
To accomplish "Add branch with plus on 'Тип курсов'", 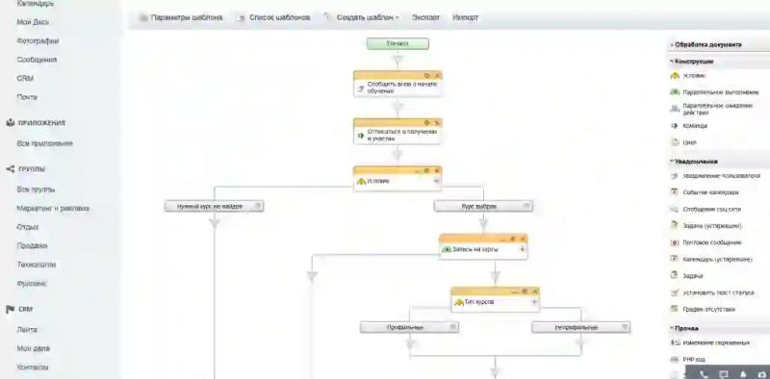I will click(x=534, y=302).
